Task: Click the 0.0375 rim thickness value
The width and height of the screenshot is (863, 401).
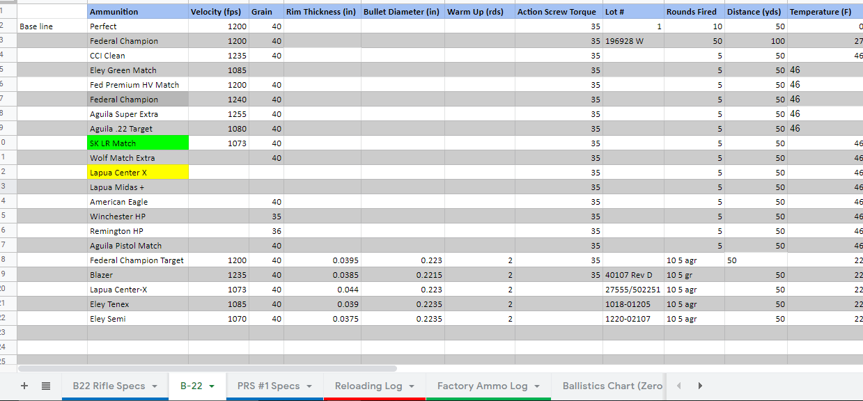Action: point(322,319)
